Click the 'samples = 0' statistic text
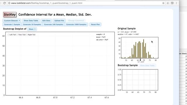This screenshot has width=187, height=105. 101,34
